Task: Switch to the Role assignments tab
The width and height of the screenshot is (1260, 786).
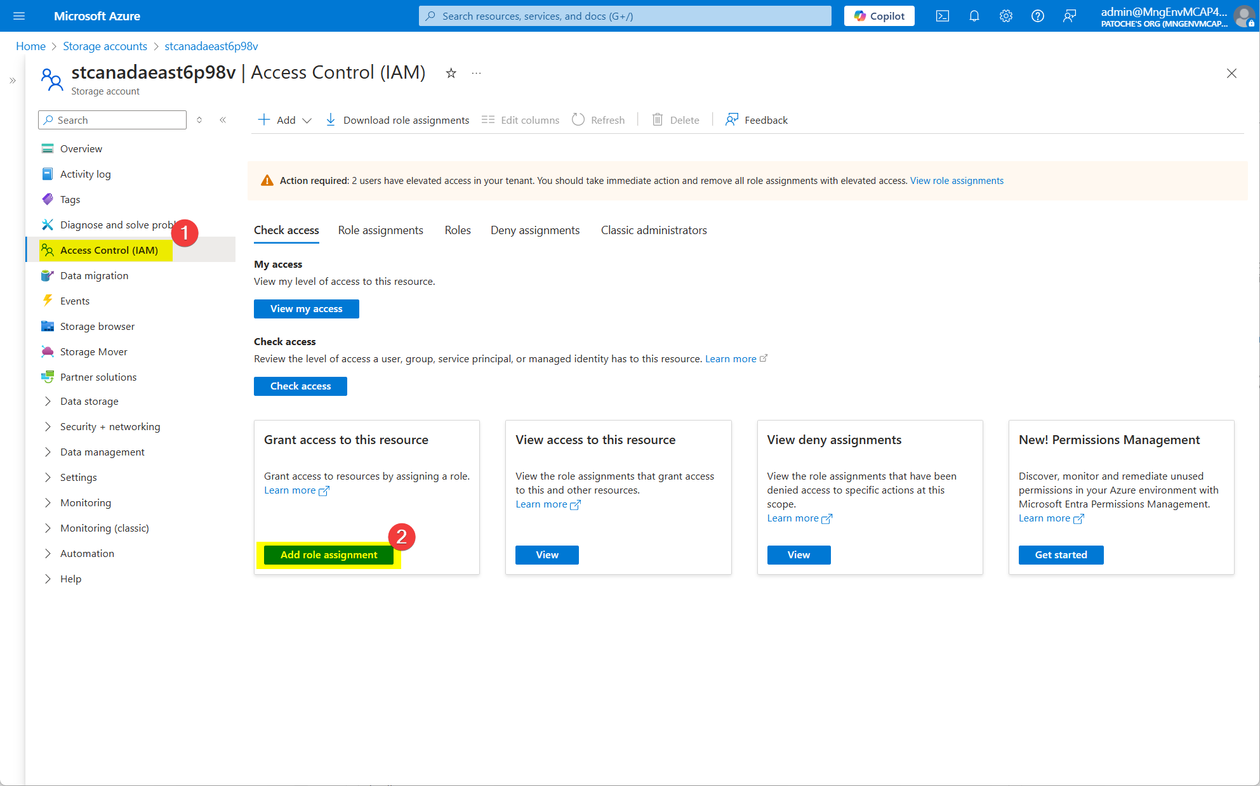Action: click(380, 230)
